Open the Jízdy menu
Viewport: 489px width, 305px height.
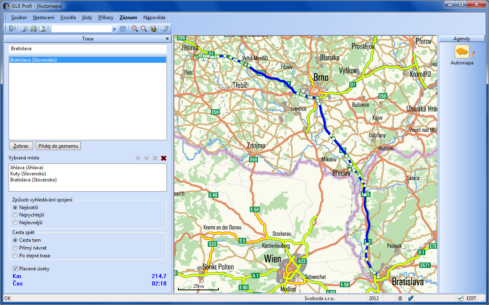tap(87, 18)
